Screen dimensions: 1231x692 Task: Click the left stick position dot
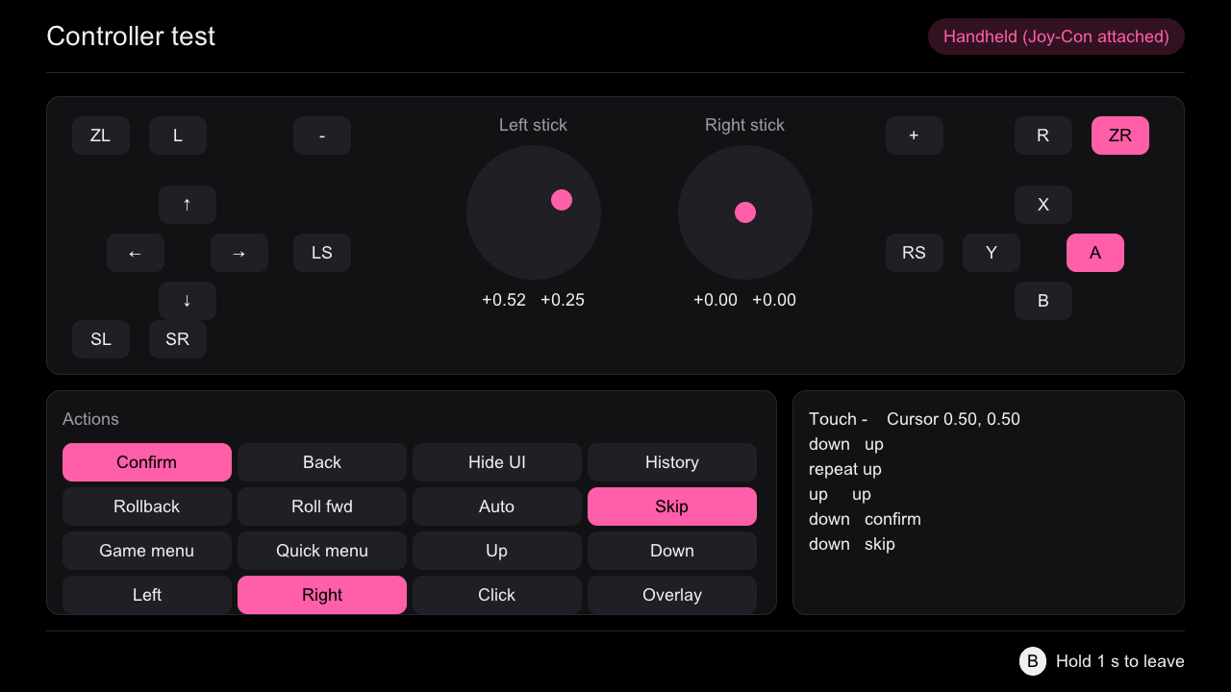pyautogui.click(x=562, y=200)
